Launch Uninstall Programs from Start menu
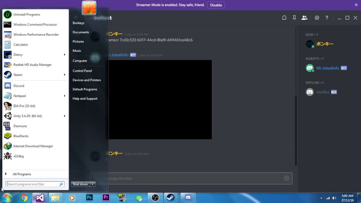This screenshot has height=203, width=361. 35,14
